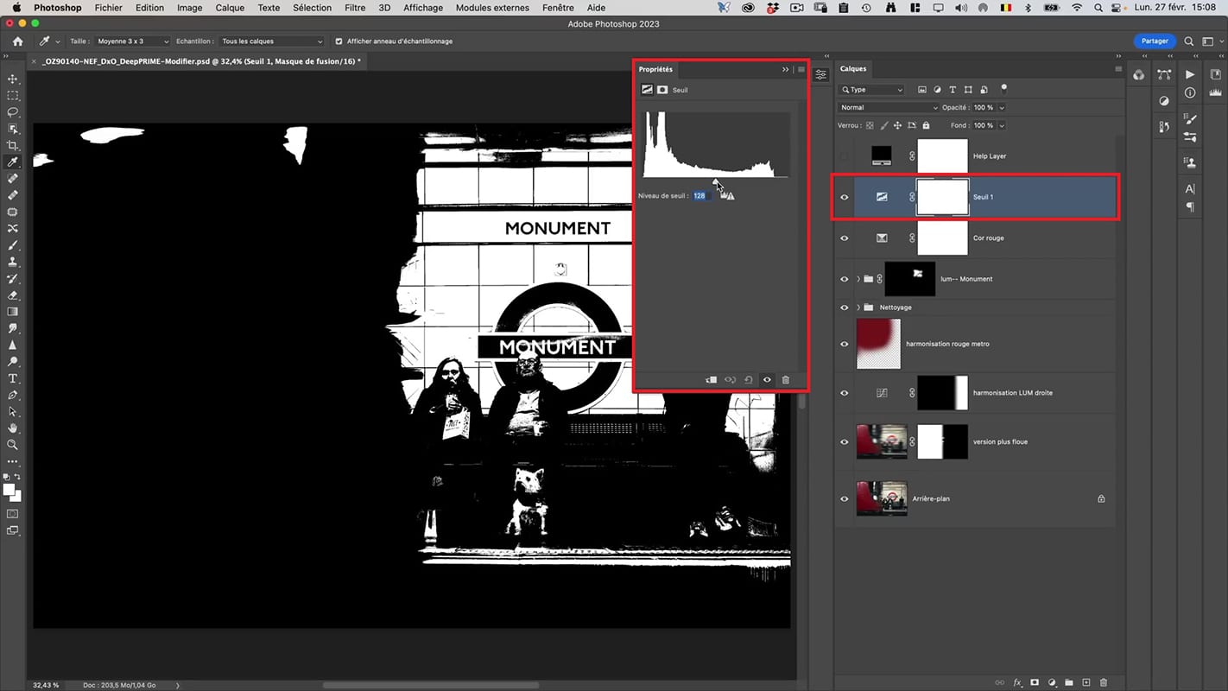Open the Calque menu
The width and height of the screenshot is (1228, 691).
point(230,8)
